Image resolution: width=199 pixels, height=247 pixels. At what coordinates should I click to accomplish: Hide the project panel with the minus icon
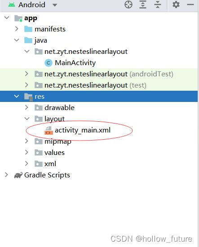[x=190, y=4]
